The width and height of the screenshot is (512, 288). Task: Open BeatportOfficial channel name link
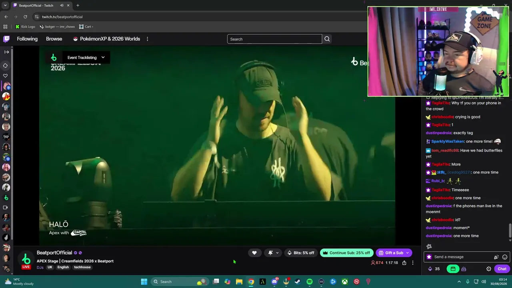coord(54,253)
